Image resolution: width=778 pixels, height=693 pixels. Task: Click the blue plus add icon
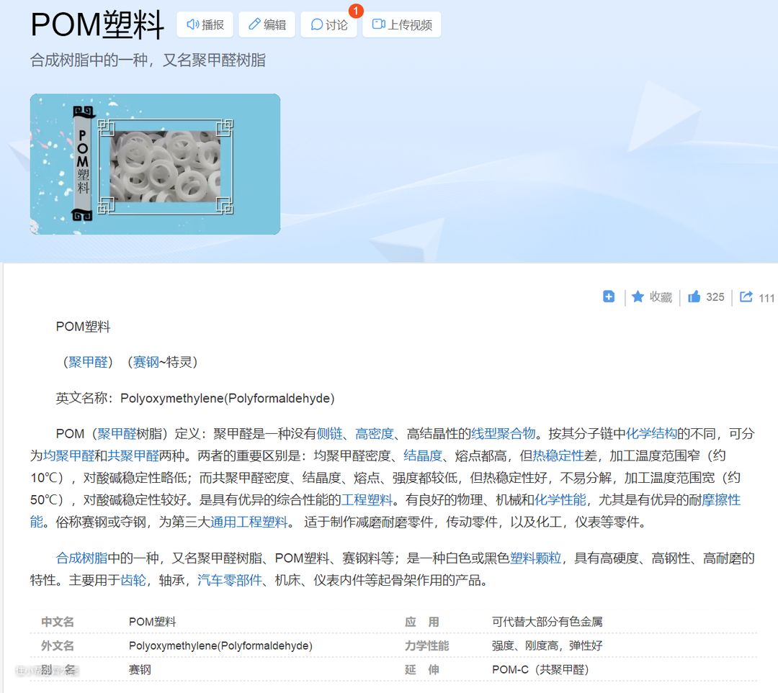[x=609, y=296]
